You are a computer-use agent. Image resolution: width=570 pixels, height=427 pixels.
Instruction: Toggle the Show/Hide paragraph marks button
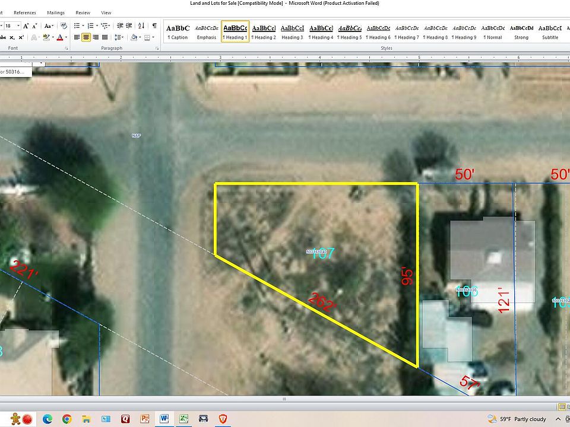pyautogui.click(x=154, y=26)
